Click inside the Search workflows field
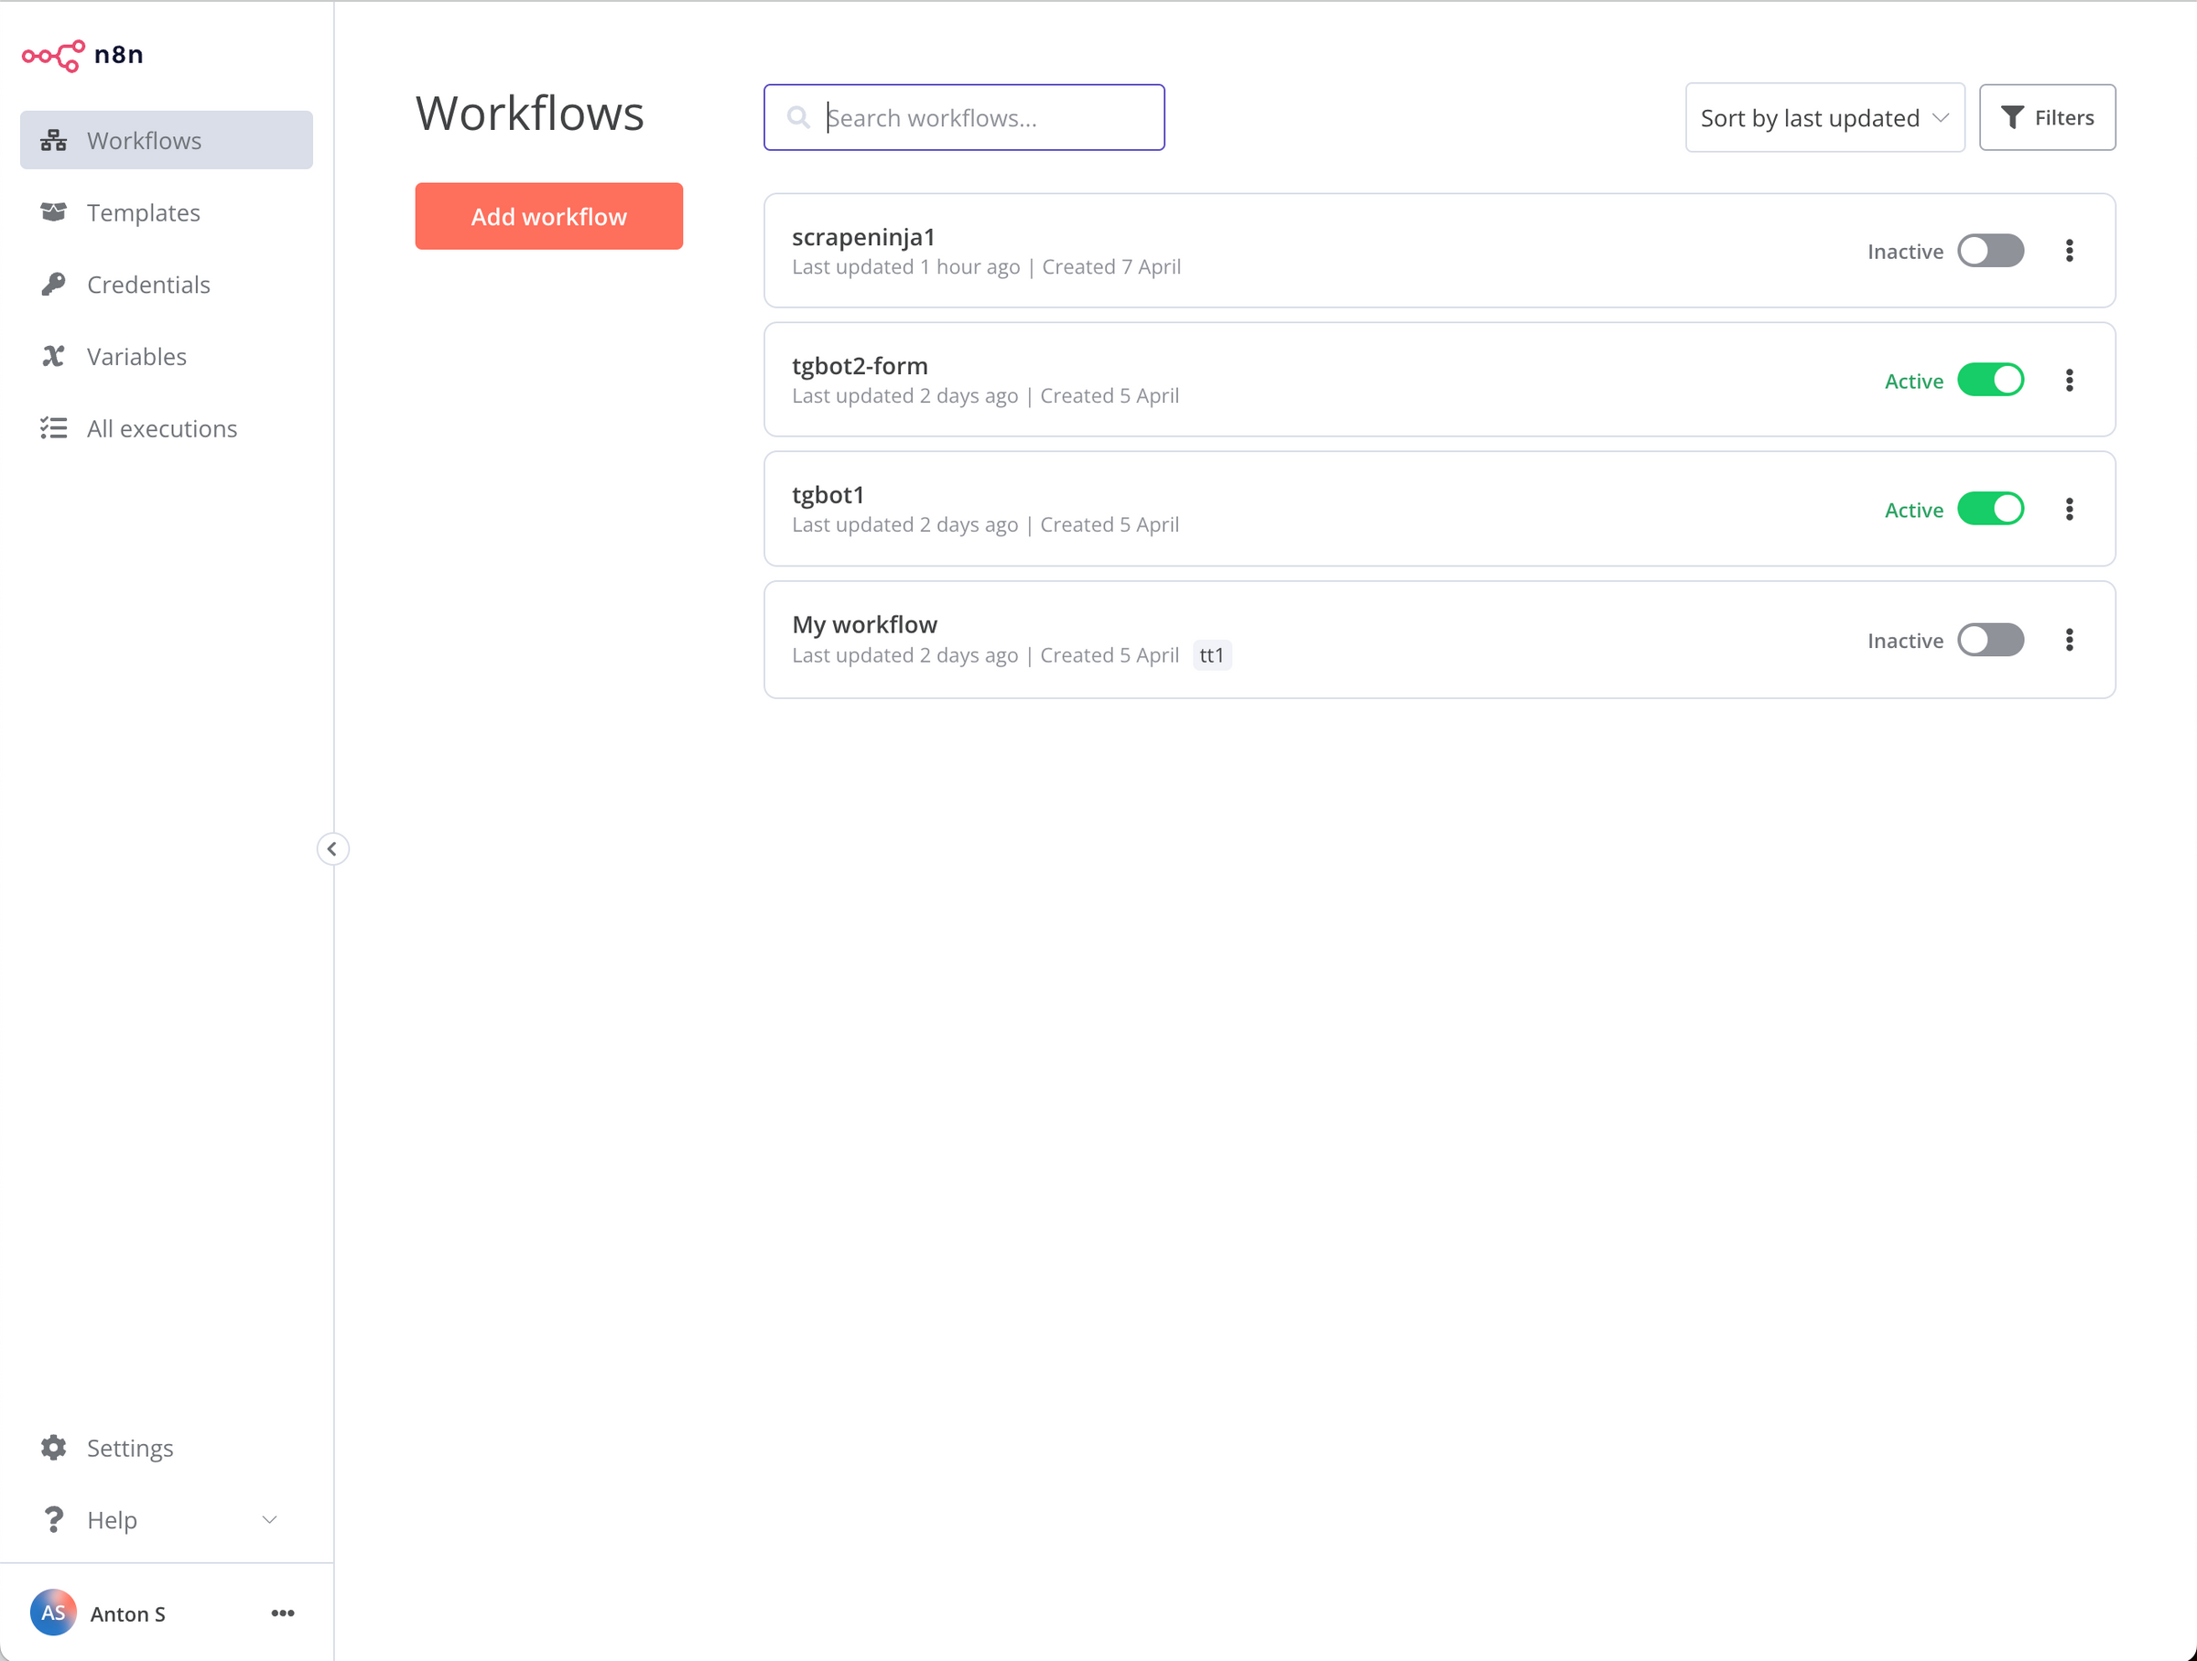The width and height of the screenshot is (2197, 1661). point(963,117)
